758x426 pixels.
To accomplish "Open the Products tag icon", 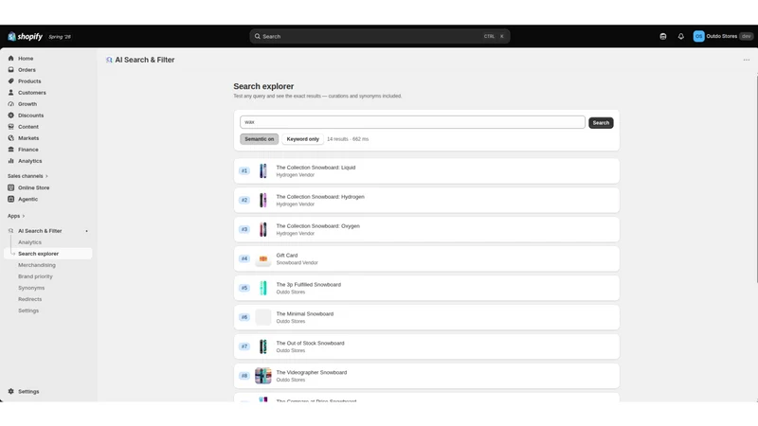I will pyautogui.click(x=11, y=81).
